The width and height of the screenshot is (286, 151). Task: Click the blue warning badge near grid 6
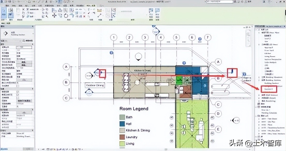tap(200, 39)
